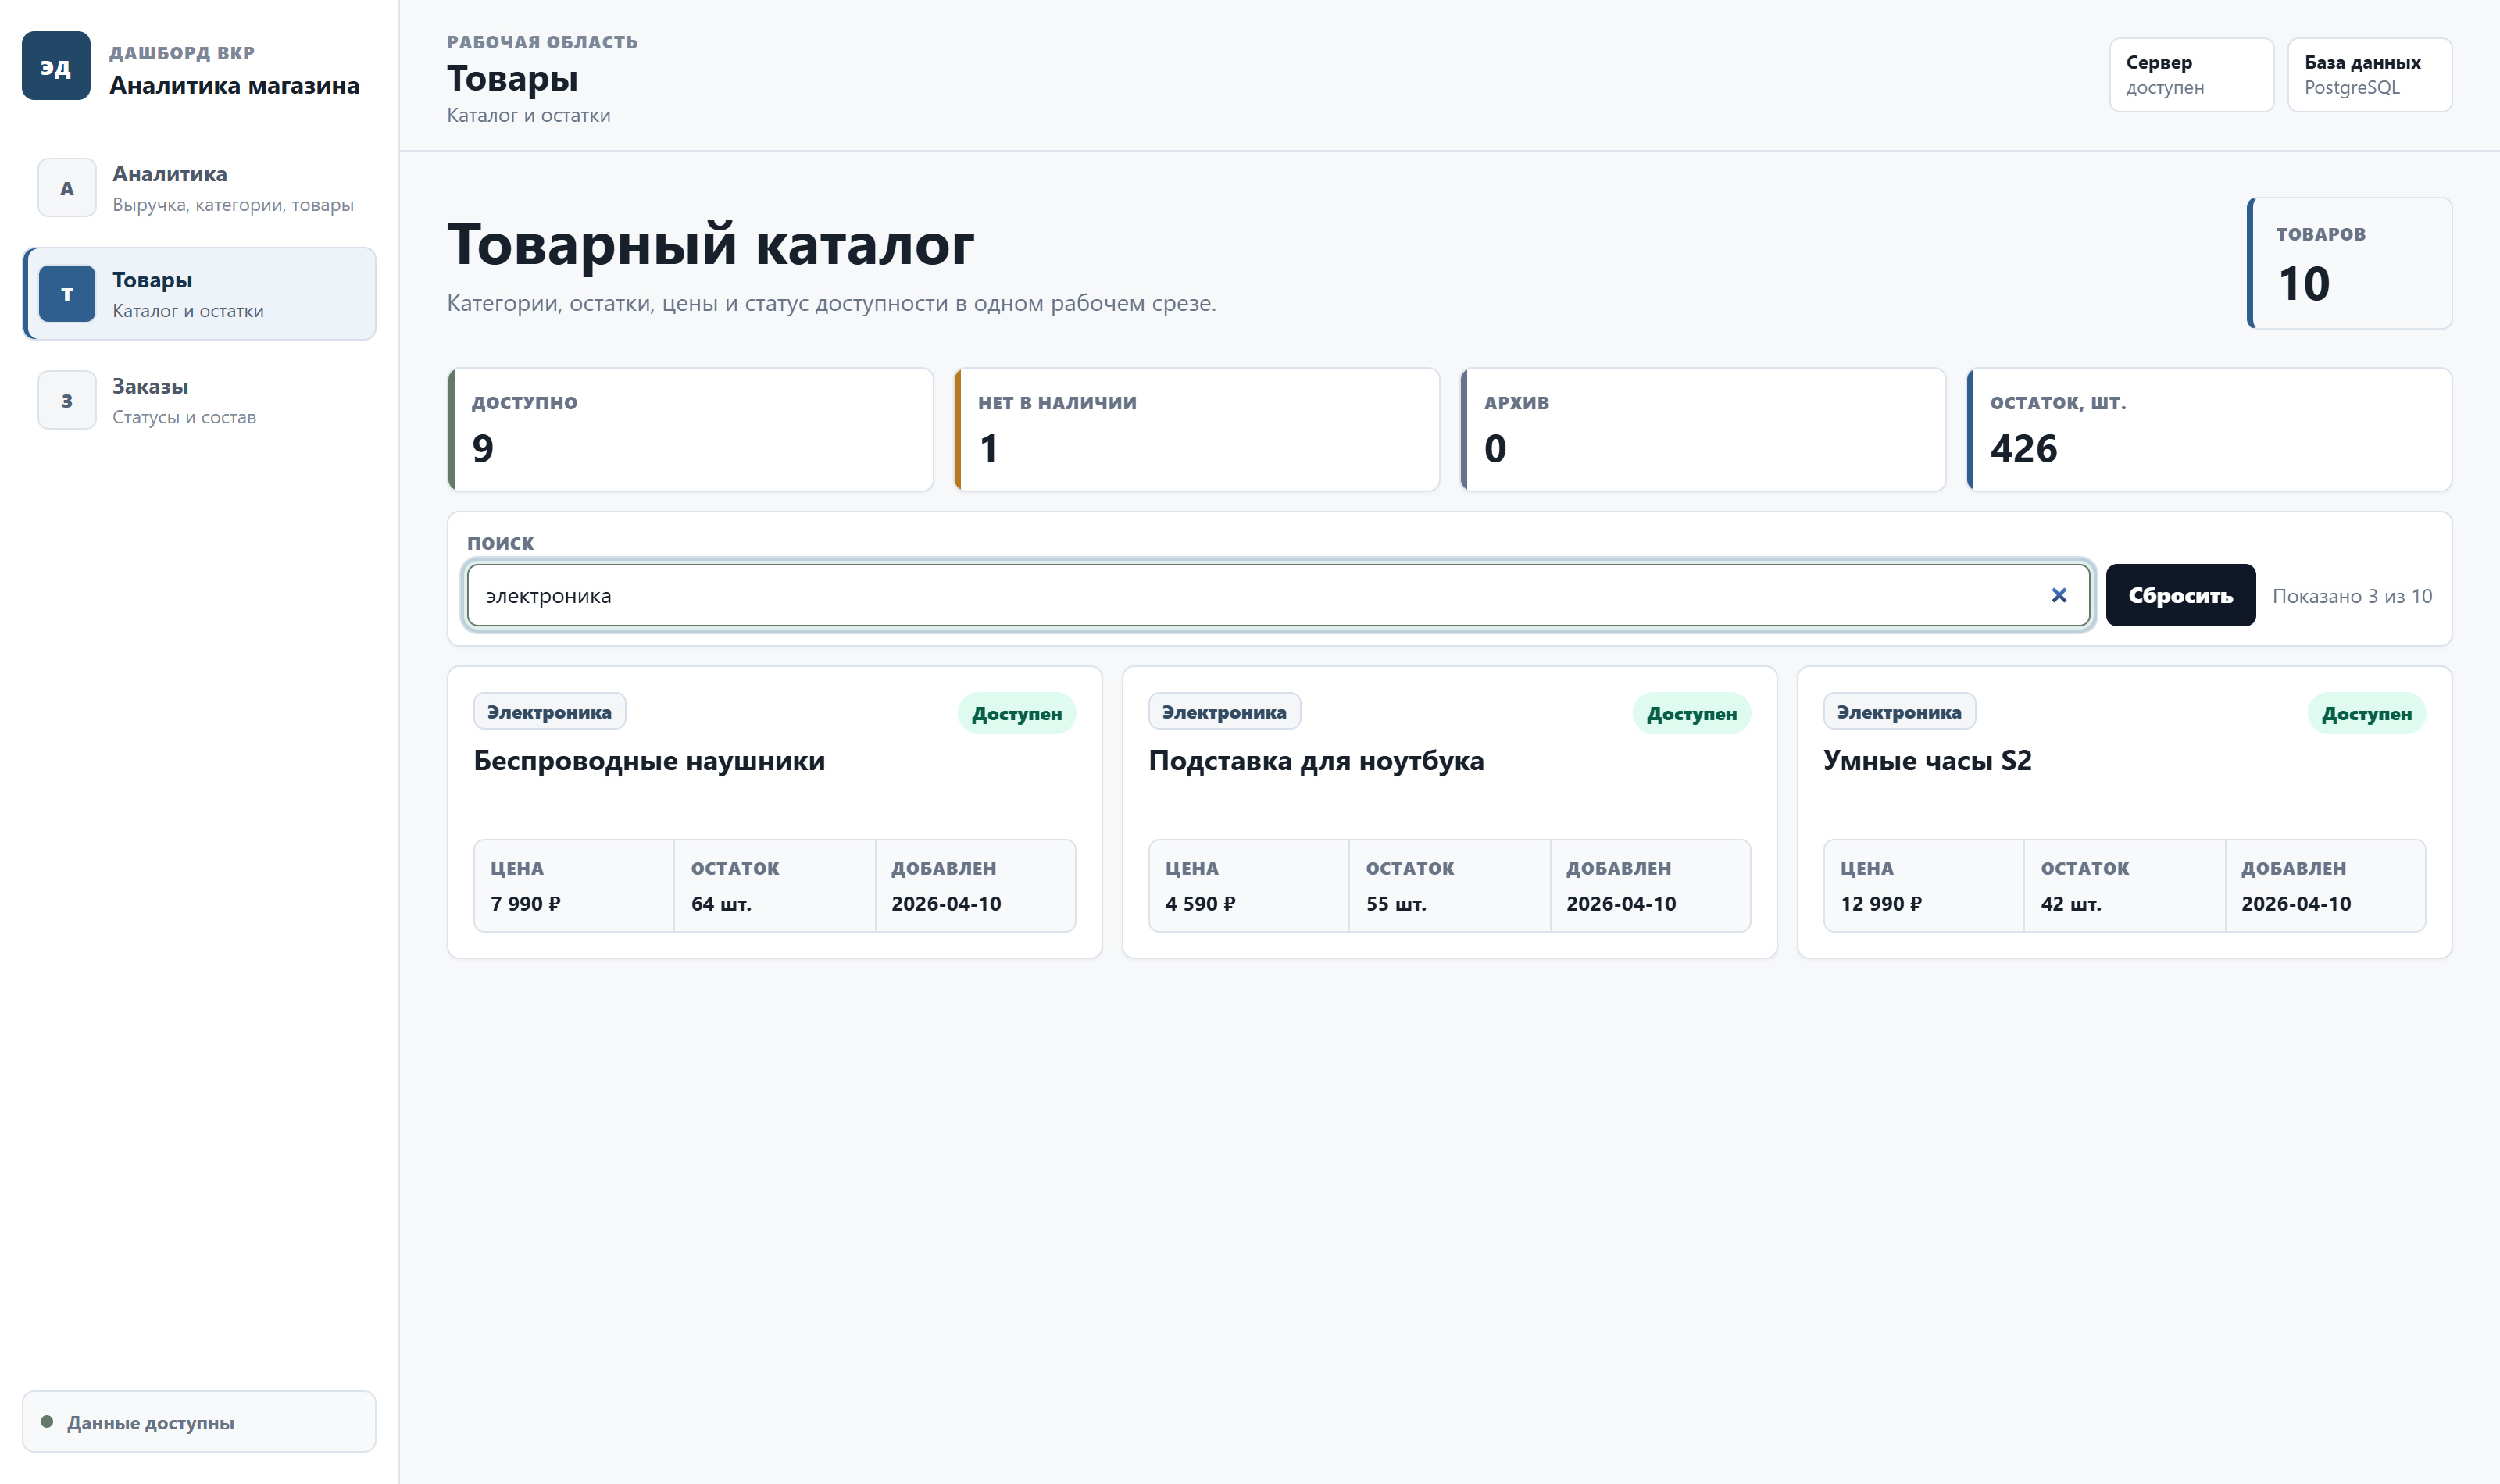2500x1484 pixels.
Task: Open the Беспроводные наушники product card
Action: point(775,812)
